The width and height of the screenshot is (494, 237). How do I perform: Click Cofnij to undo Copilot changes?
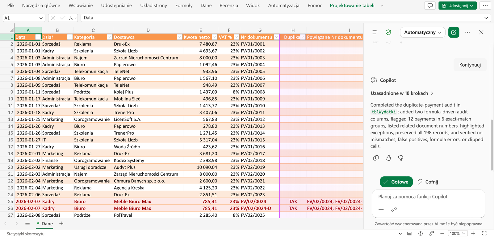click(428, 182)
